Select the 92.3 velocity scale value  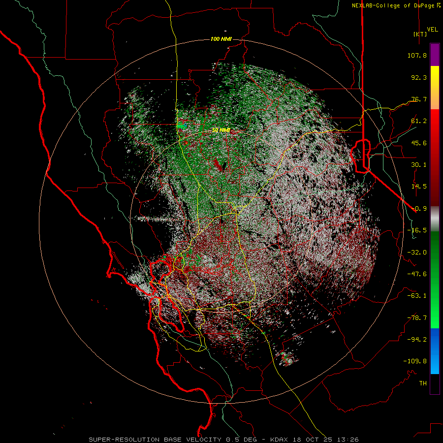[419, 77]
